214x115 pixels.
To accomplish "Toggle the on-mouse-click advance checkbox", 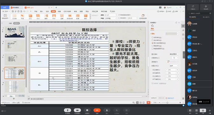I will [x=119, y=15].
